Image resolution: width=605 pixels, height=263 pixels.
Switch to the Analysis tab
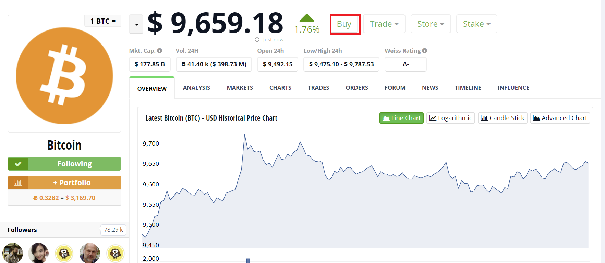tap(197, 88)
